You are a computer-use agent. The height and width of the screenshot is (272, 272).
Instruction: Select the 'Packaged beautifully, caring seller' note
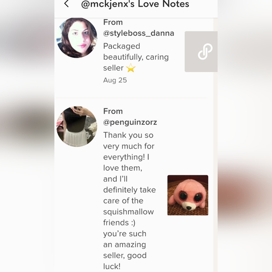point(136,57)
